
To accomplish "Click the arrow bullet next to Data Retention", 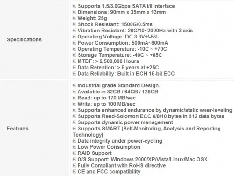I will click(x=74, y=67).
